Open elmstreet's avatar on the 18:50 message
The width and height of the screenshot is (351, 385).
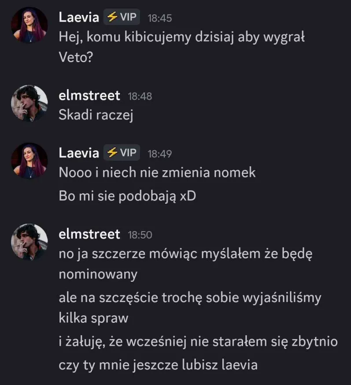(x=29, y=242)
